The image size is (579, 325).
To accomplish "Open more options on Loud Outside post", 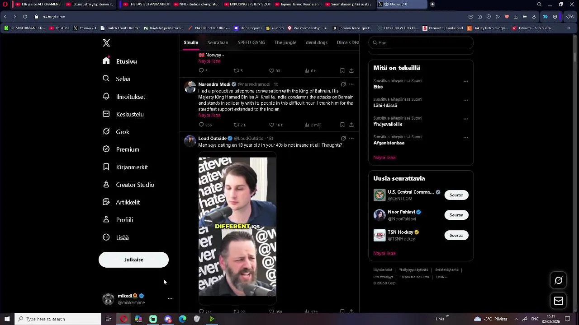I will point(351,139).
